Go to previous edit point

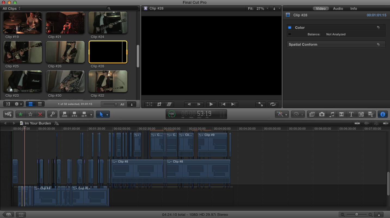point(224,104)
